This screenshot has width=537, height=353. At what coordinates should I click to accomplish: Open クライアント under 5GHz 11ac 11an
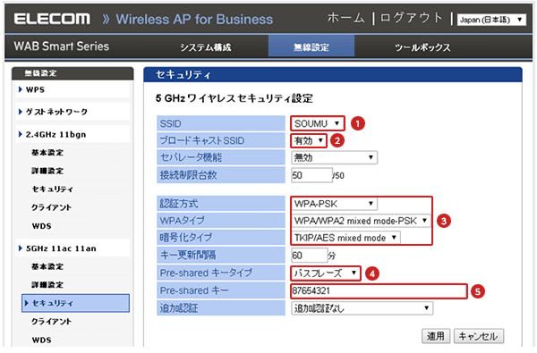[51, 322]
